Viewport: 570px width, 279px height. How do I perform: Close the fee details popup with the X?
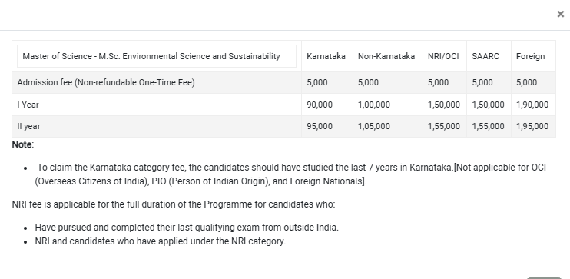pyautogui.click(x=560, y=14)
